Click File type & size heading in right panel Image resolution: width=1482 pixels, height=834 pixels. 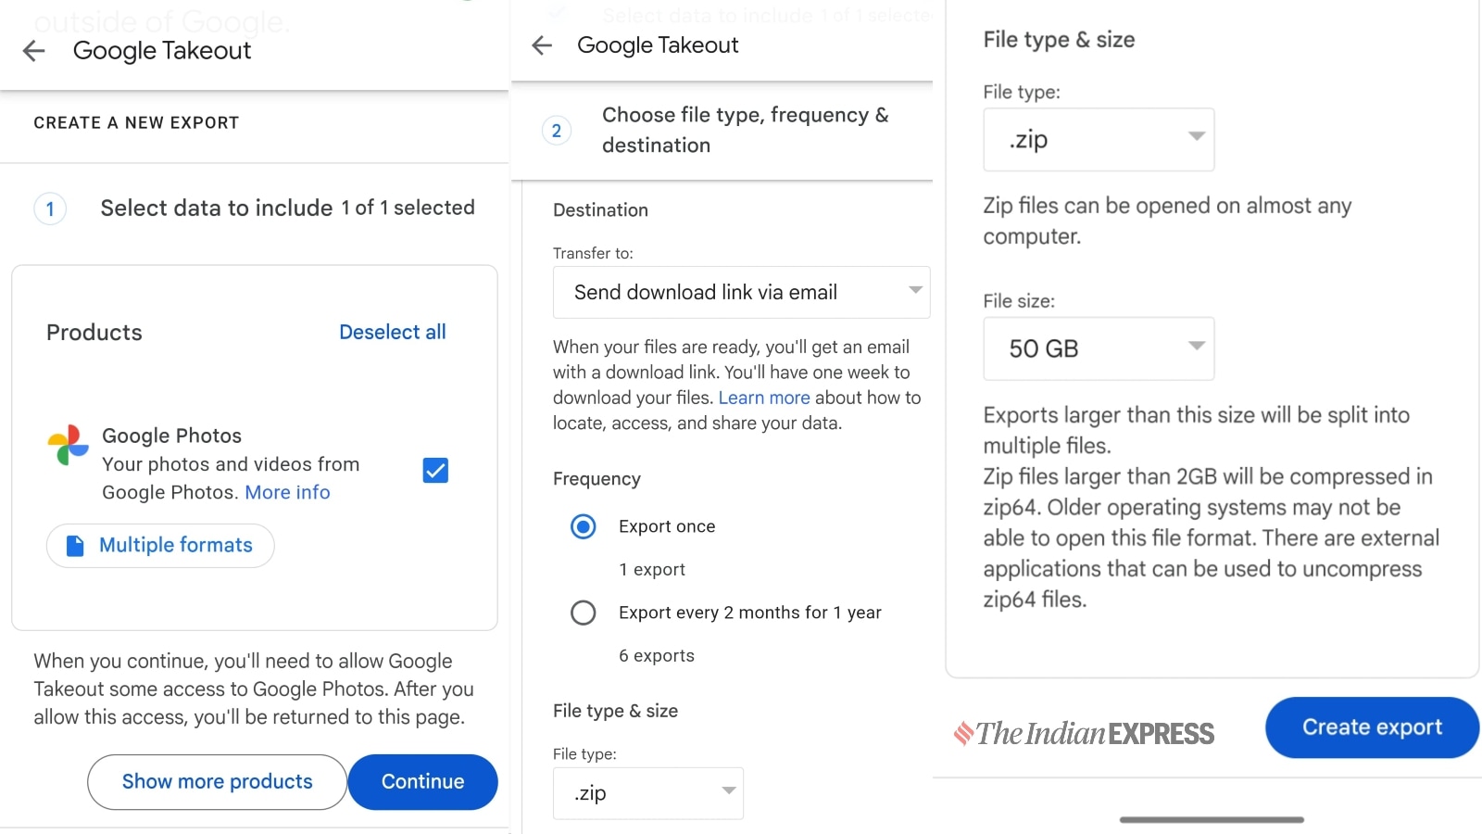1059,40
